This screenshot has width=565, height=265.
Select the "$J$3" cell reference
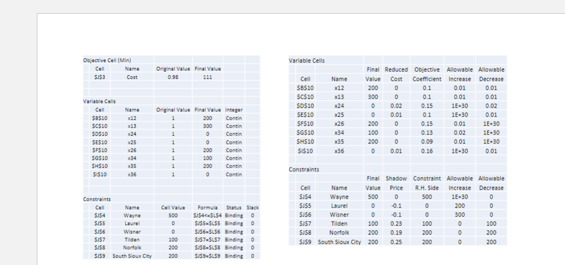pos(100,77)
